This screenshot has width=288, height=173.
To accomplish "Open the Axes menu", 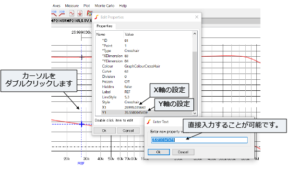I will point(56,6).
